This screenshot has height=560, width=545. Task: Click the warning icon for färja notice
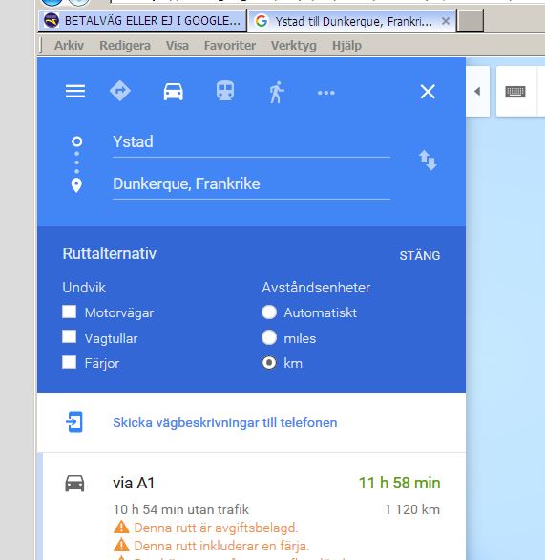121,545
